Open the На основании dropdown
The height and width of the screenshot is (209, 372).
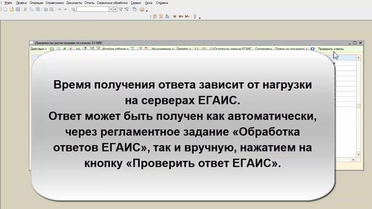coord(162,49)
